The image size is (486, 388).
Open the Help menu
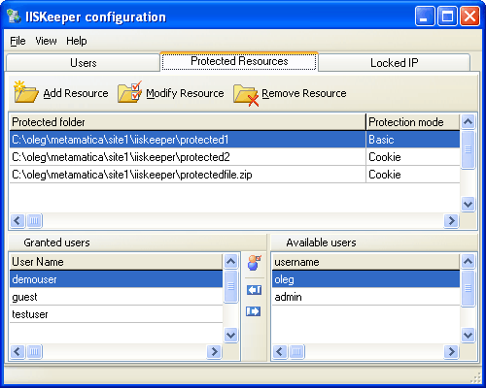(77, 41)
